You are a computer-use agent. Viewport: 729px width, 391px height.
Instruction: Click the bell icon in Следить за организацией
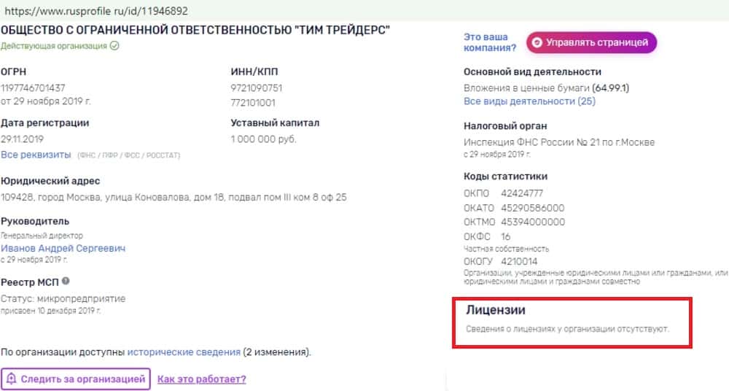click(x=11, y=379)
